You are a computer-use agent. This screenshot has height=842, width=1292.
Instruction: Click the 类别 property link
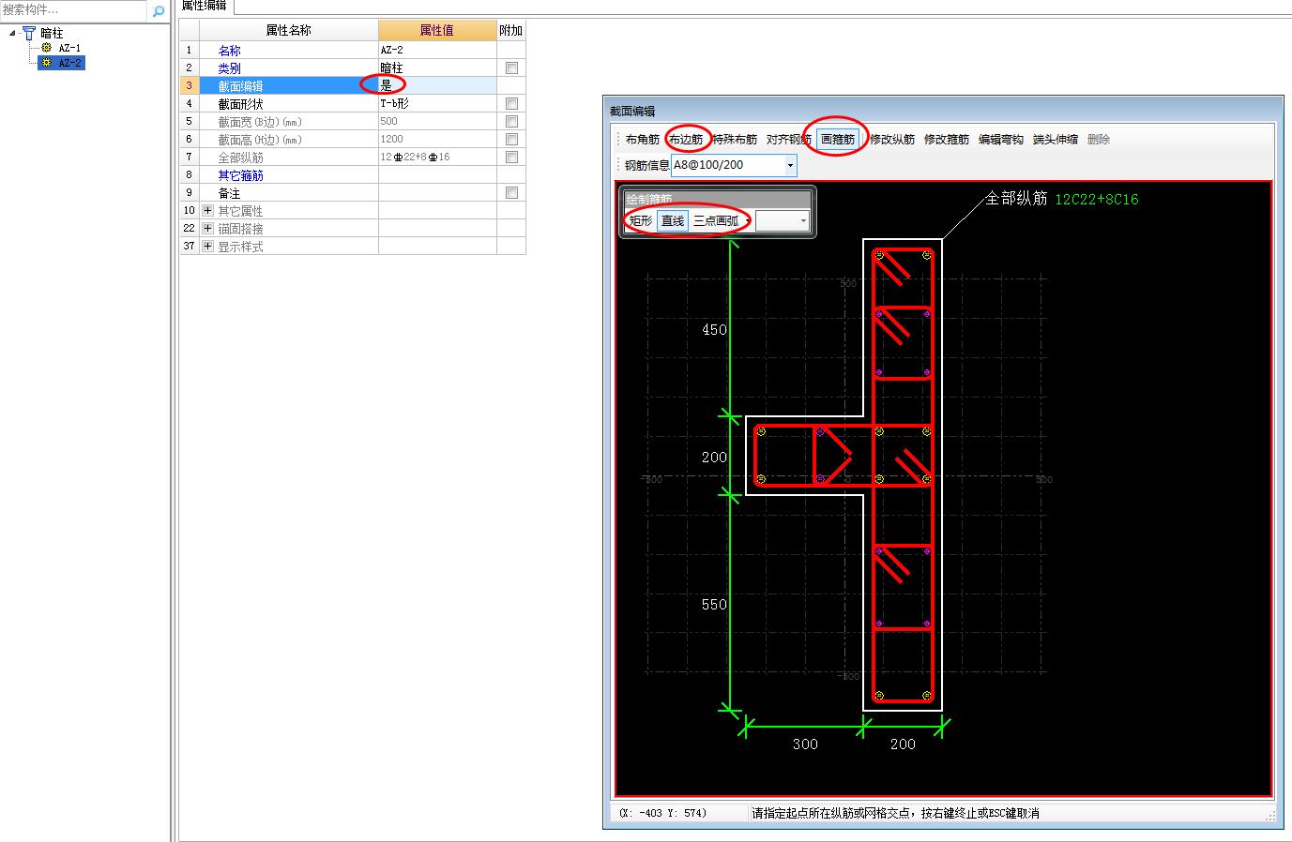229,68
